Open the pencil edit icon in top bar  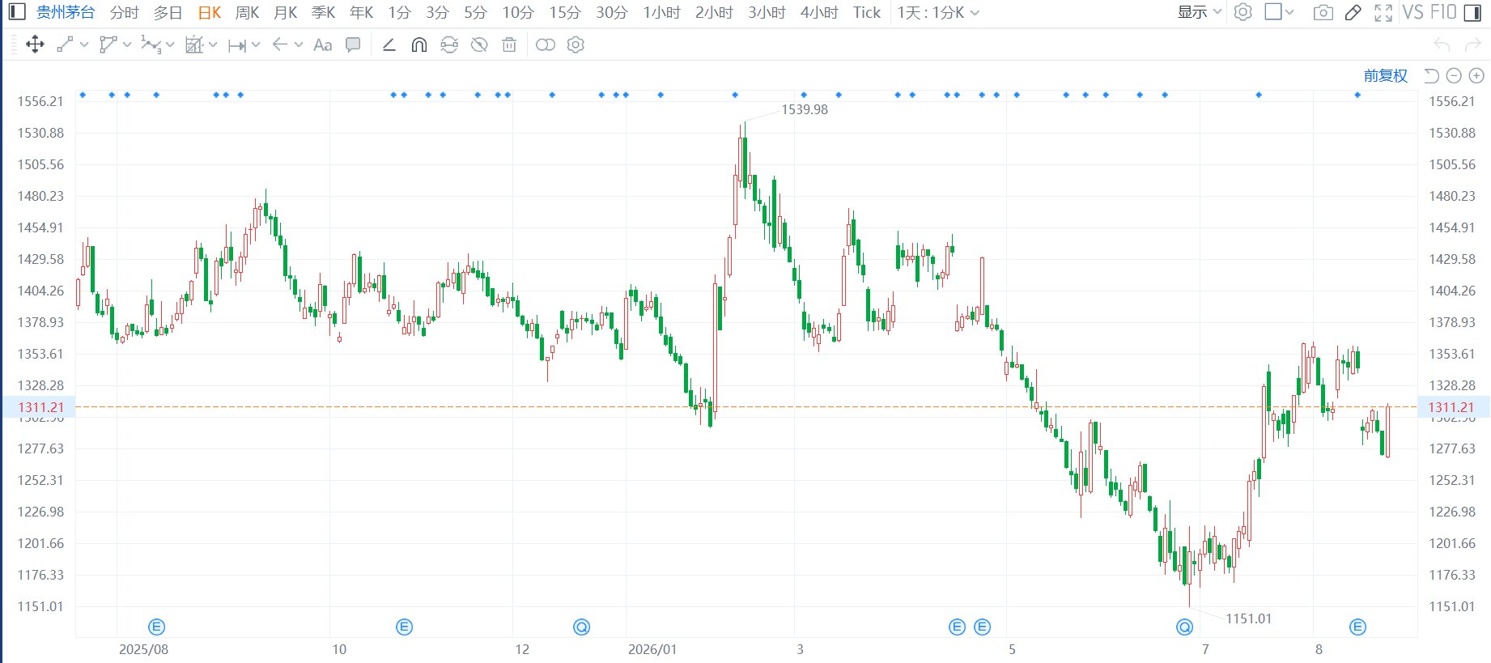click(1353, 13)
